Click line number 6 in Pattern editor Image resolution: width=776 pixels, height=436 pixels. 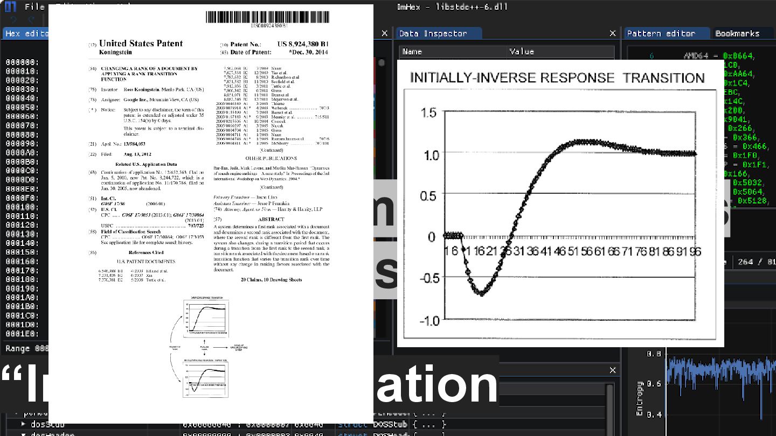point(652,55)
